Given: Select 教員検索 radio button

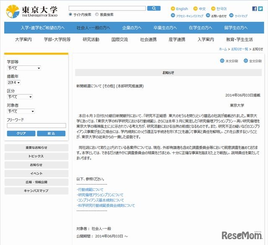Looking at the screenshot, I should point(97,14).
